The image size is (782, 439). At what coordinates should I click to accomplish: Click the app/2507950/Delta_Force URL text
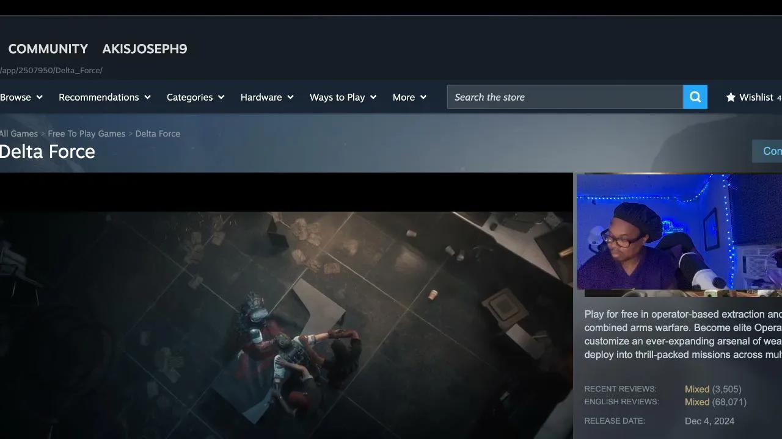[51, 70]
